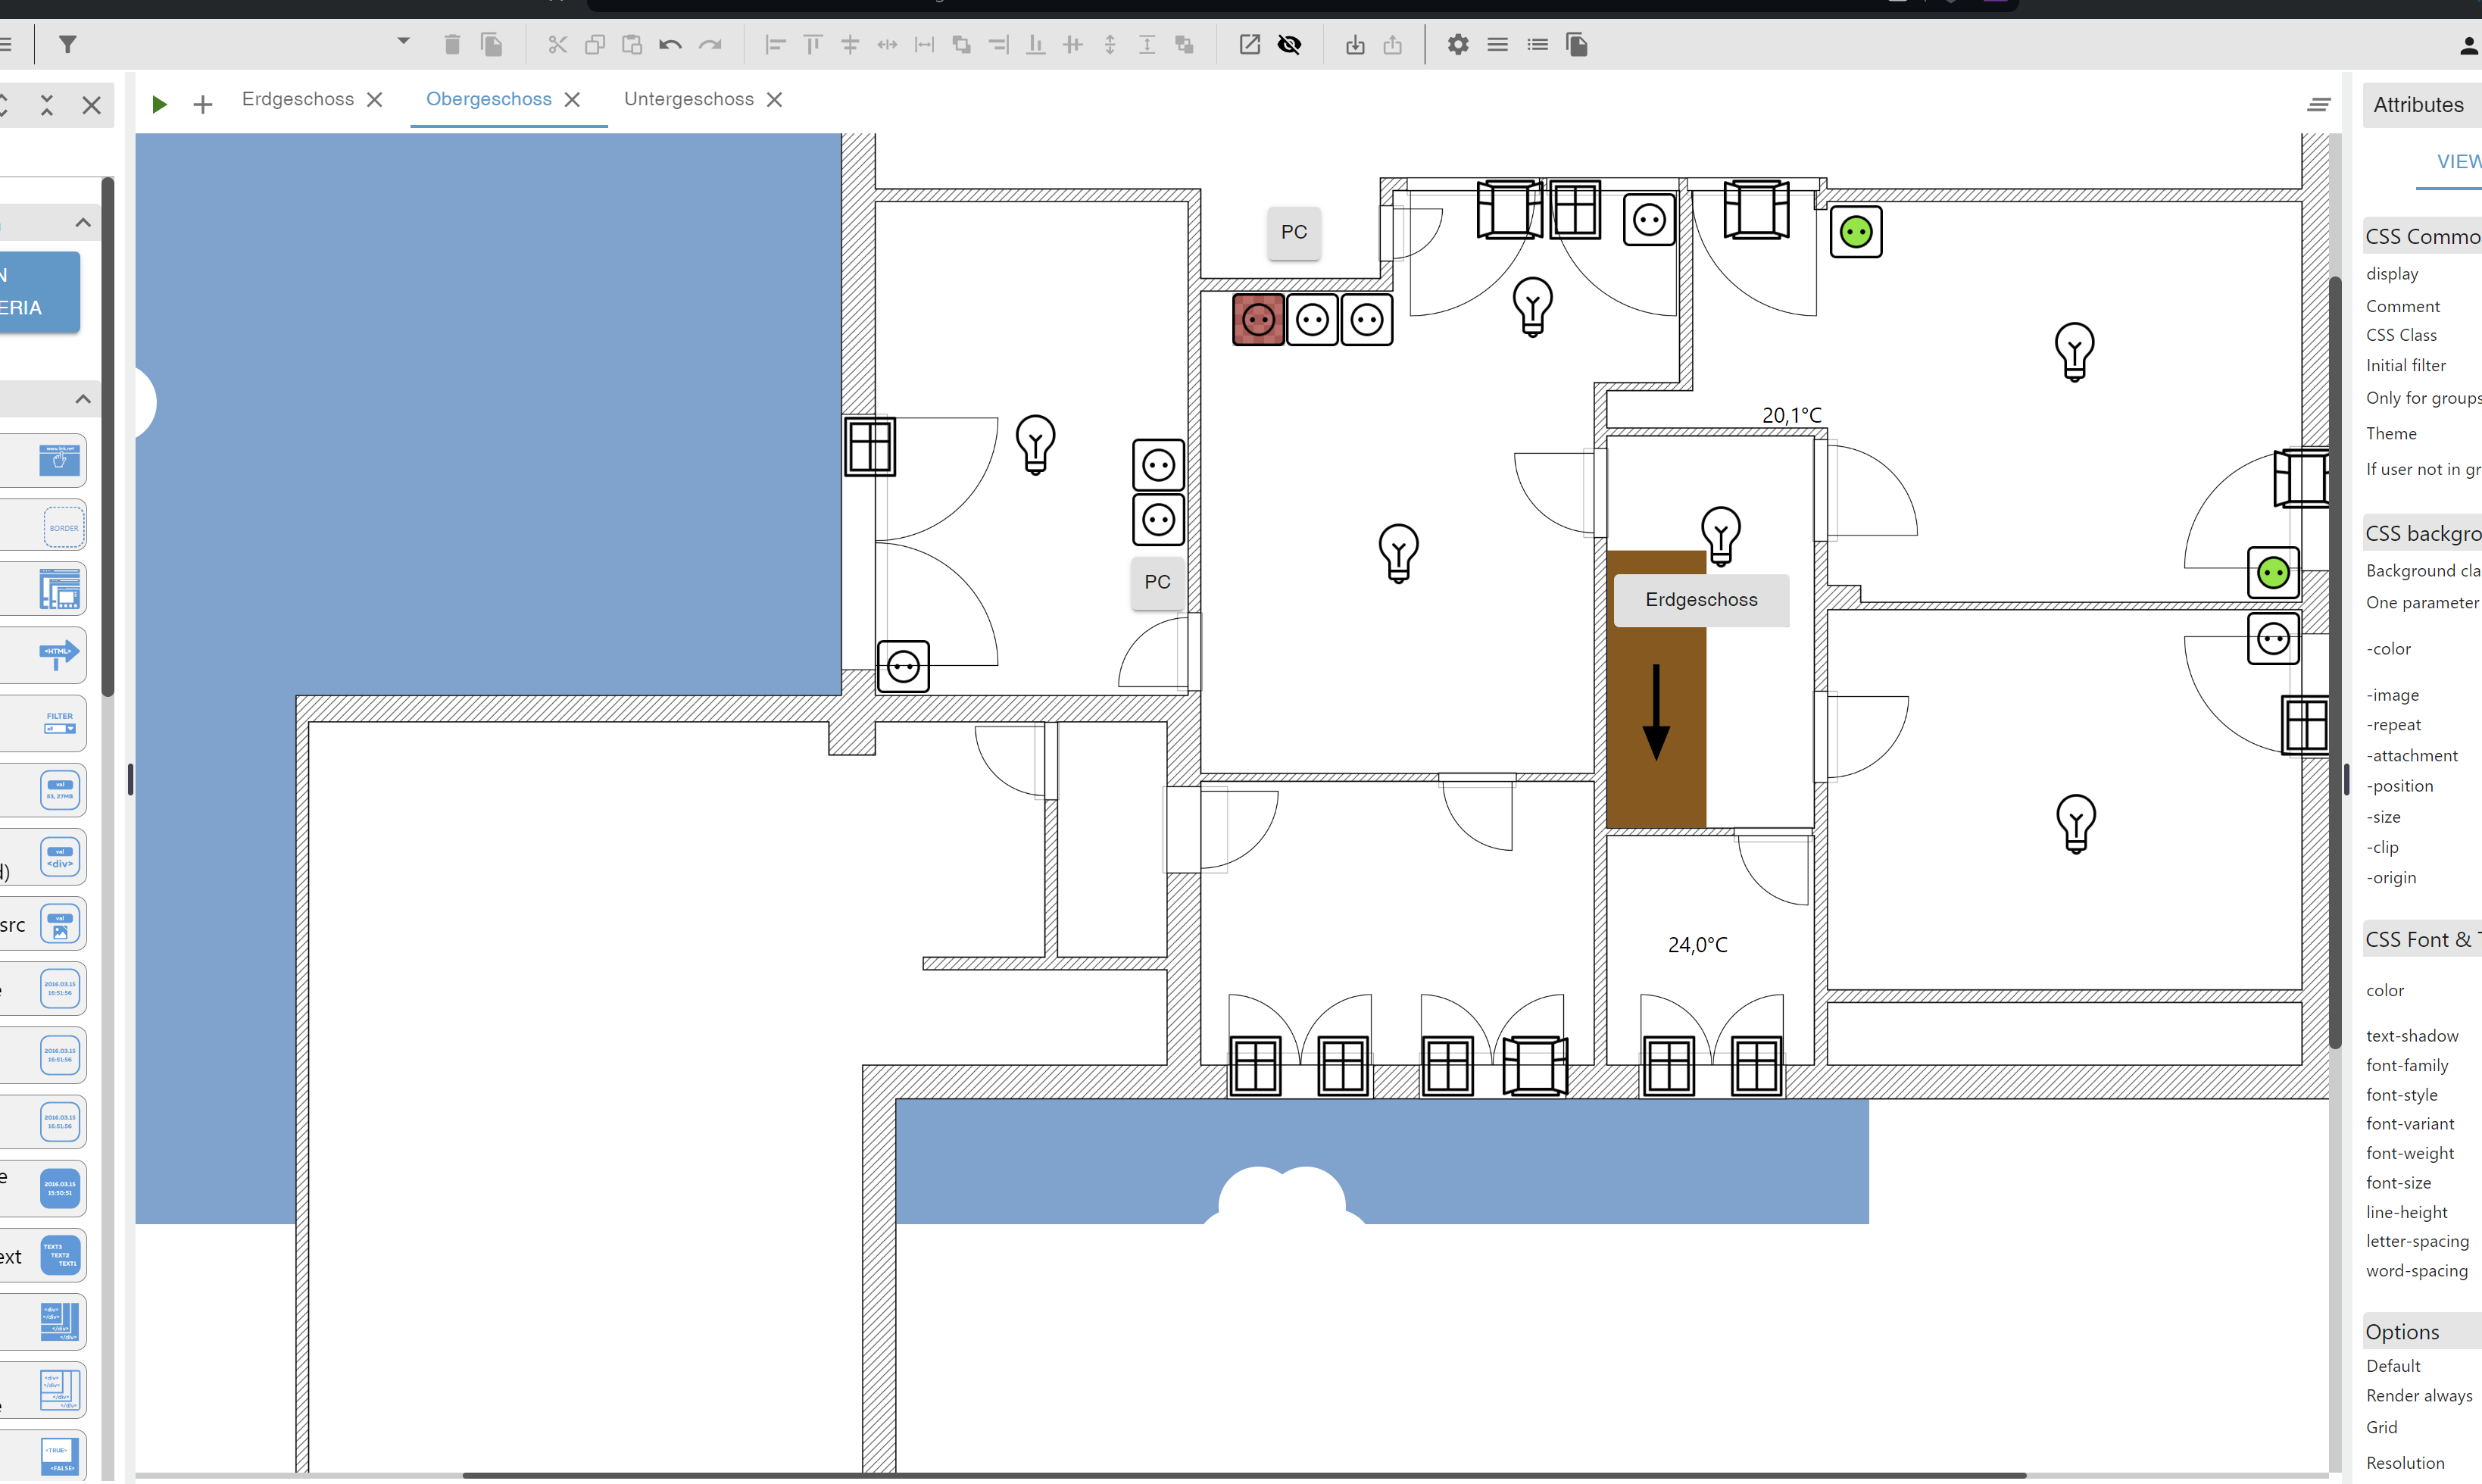Toggle the green socket near top right room
This screenshot has height=1484, width=2482.
[x=1856, y=232]
